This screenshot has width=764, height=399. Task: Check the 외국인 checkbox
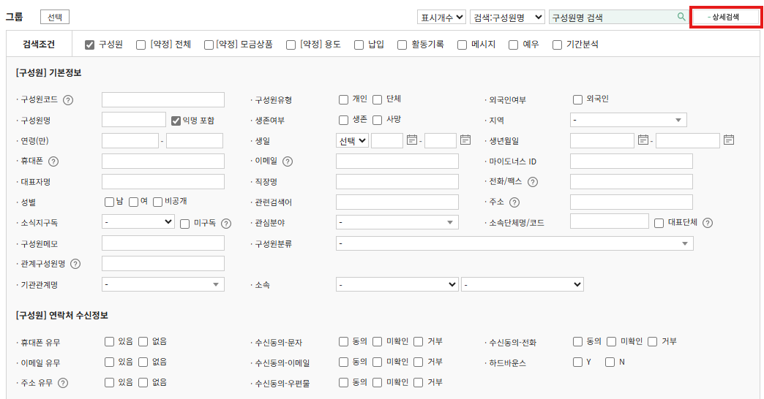pyautogui.click(x=578, y=99)
